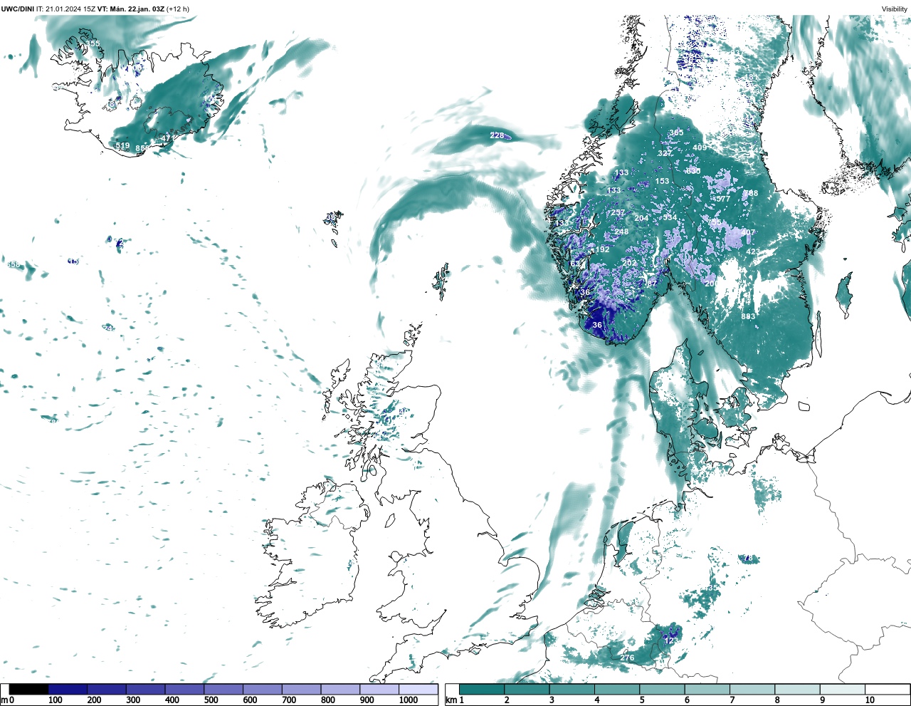Viewport: 911px width, 706px height.
Task: Click the '(+12 h)' forecast lead text
Action: (x=178, y=9)
